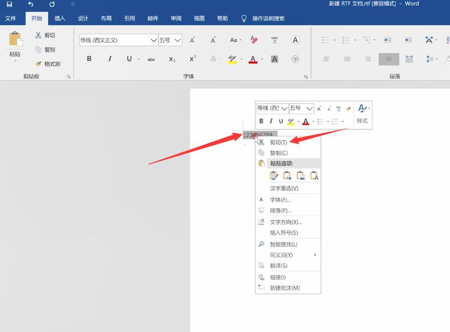Click ribbon text effects A icon
The height and width of the screenshot is (332, 450).
213,59
